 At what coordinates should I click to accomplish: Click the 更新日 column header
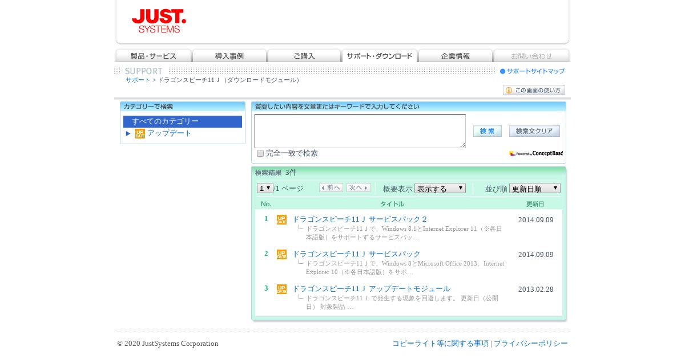tap(535, 204)
